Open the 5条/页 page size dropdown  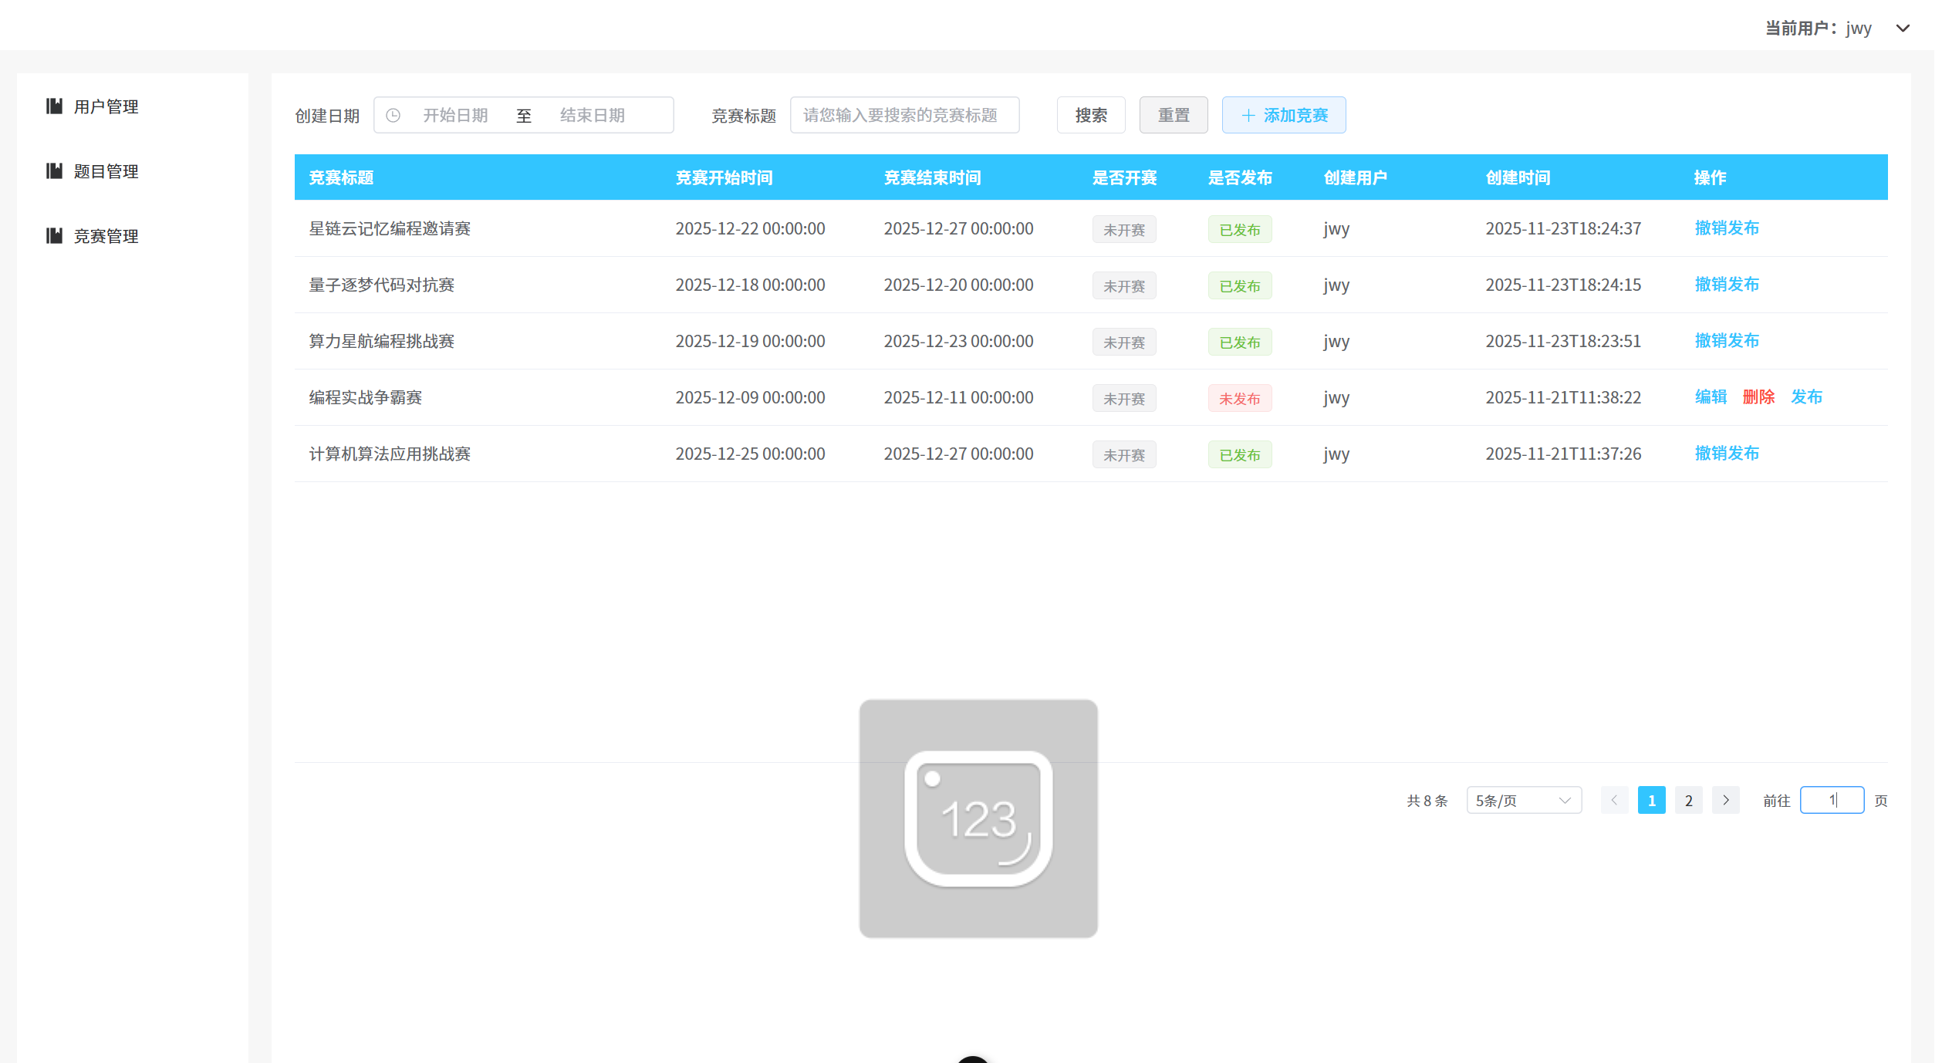(x=1523, y=801)
